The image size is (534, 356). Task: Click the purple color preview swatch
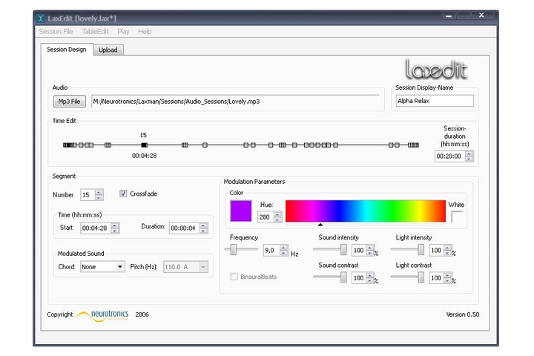tap(241, 211)
